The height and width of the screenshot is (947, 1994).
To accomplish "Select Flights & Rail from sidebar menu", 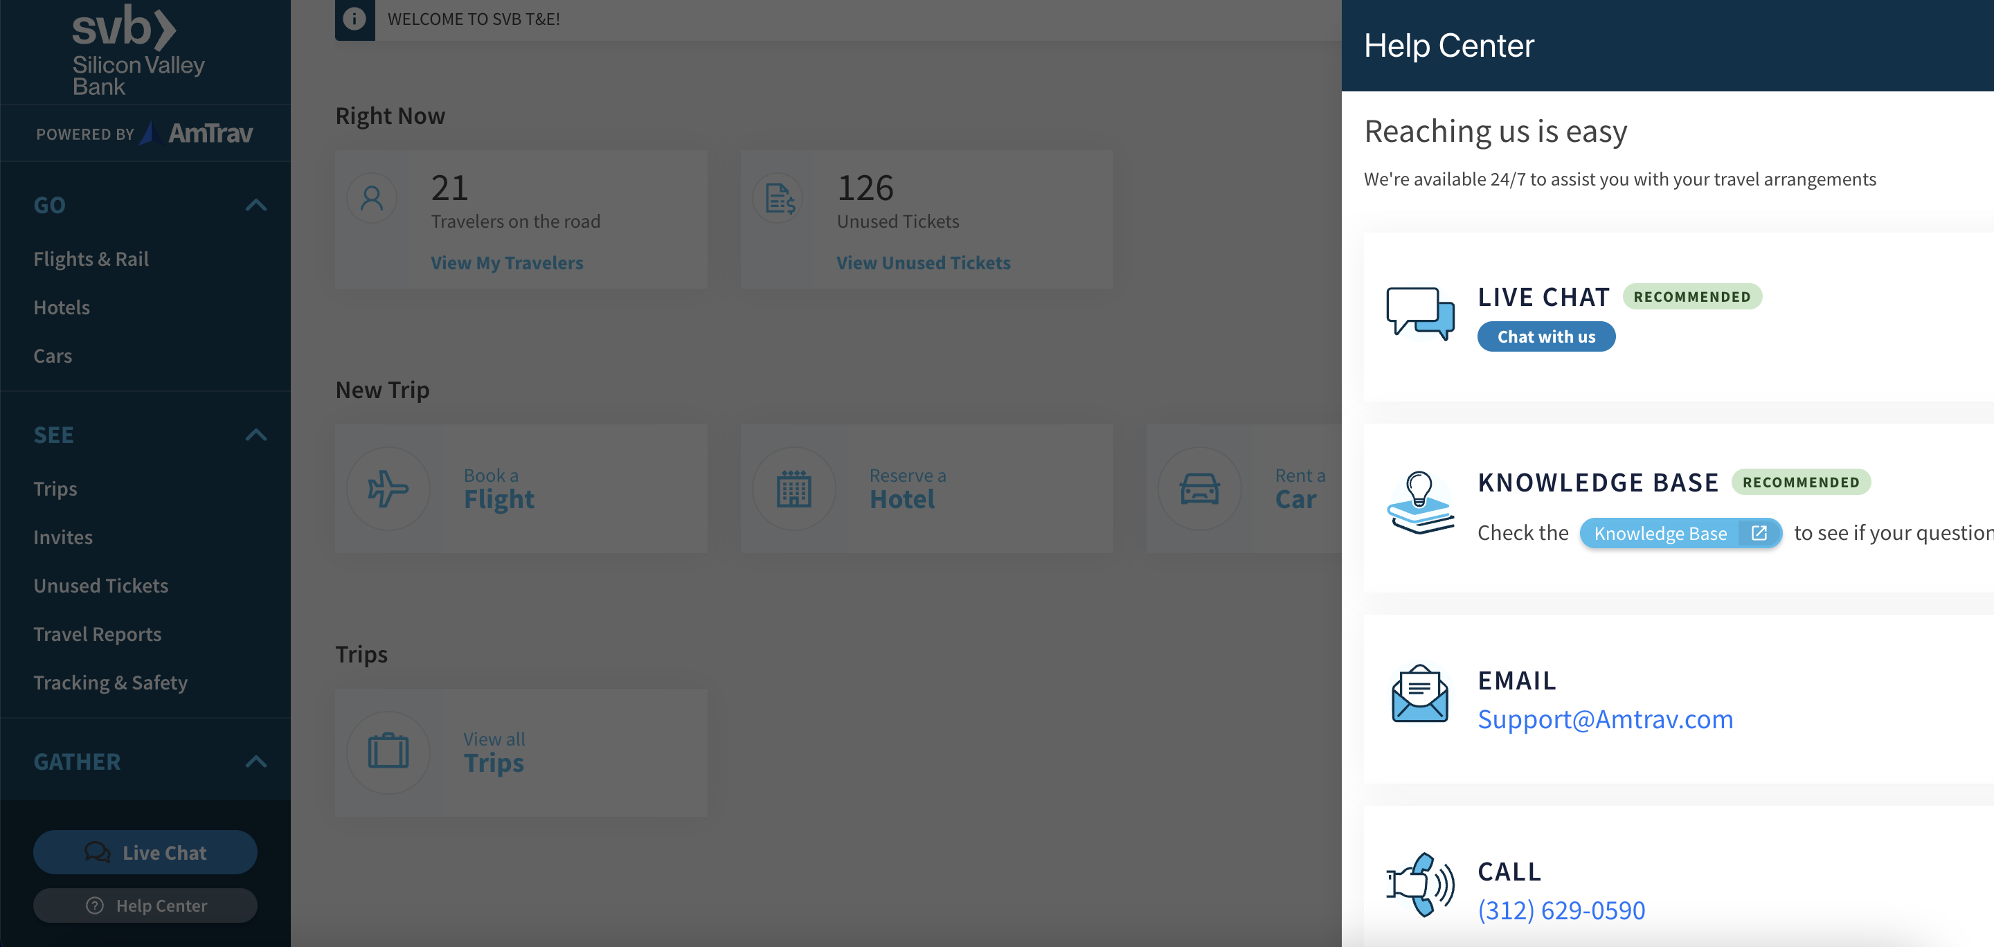I will (90, 258).
